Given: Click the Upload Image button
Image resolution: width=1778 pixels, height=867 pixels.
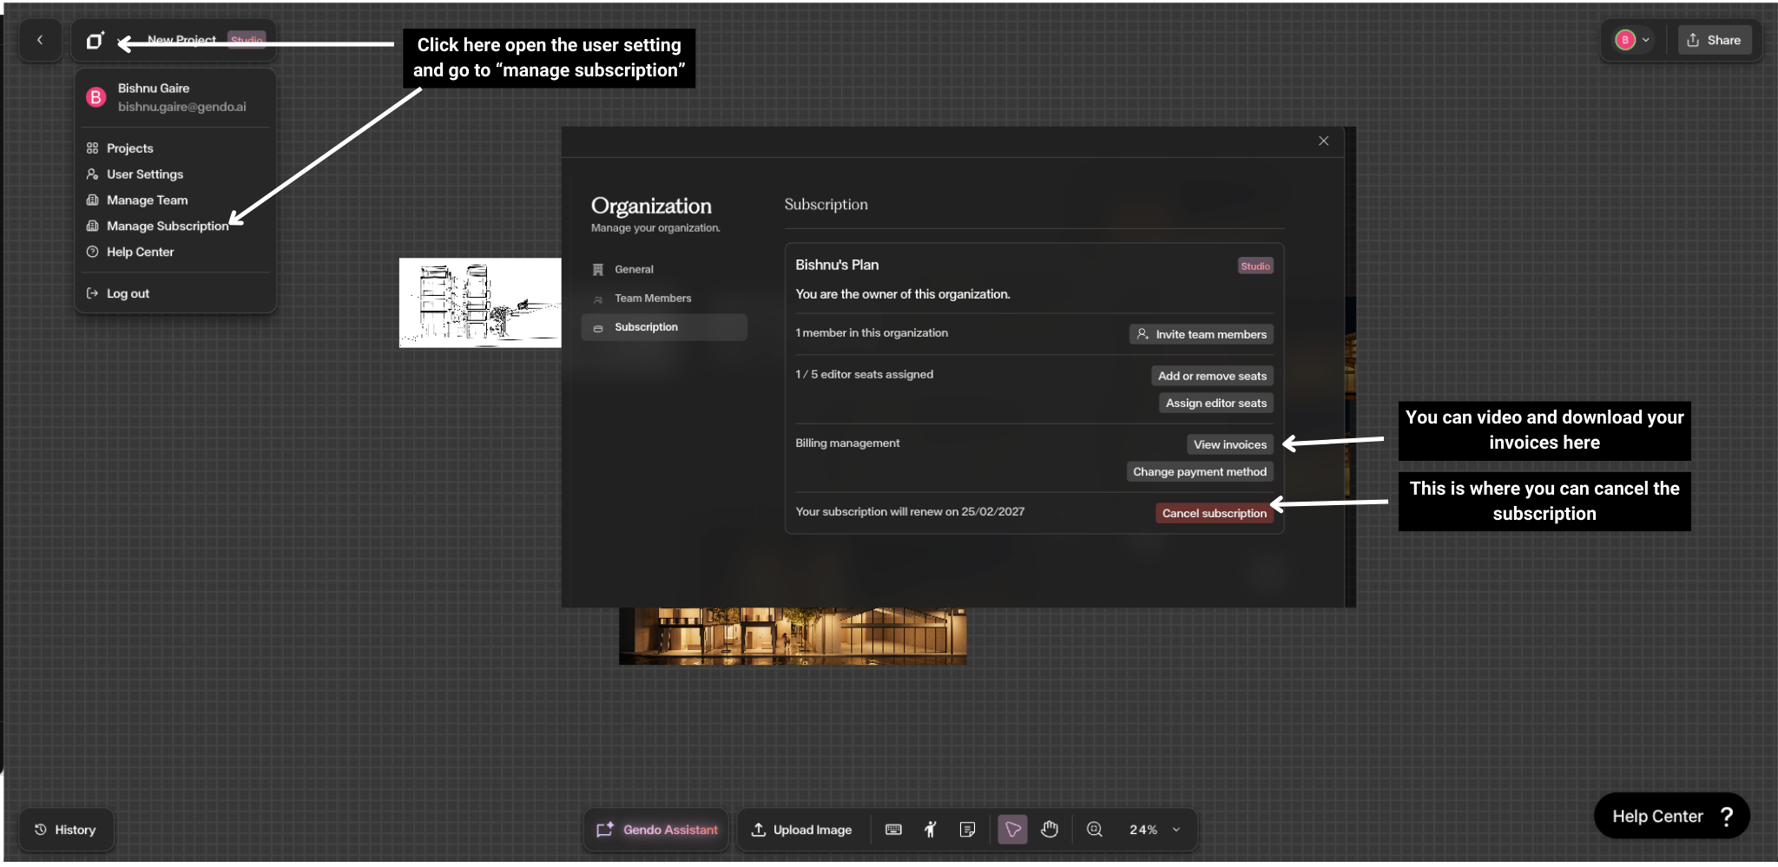Looking at the screenshot, I should click(801, 830).
